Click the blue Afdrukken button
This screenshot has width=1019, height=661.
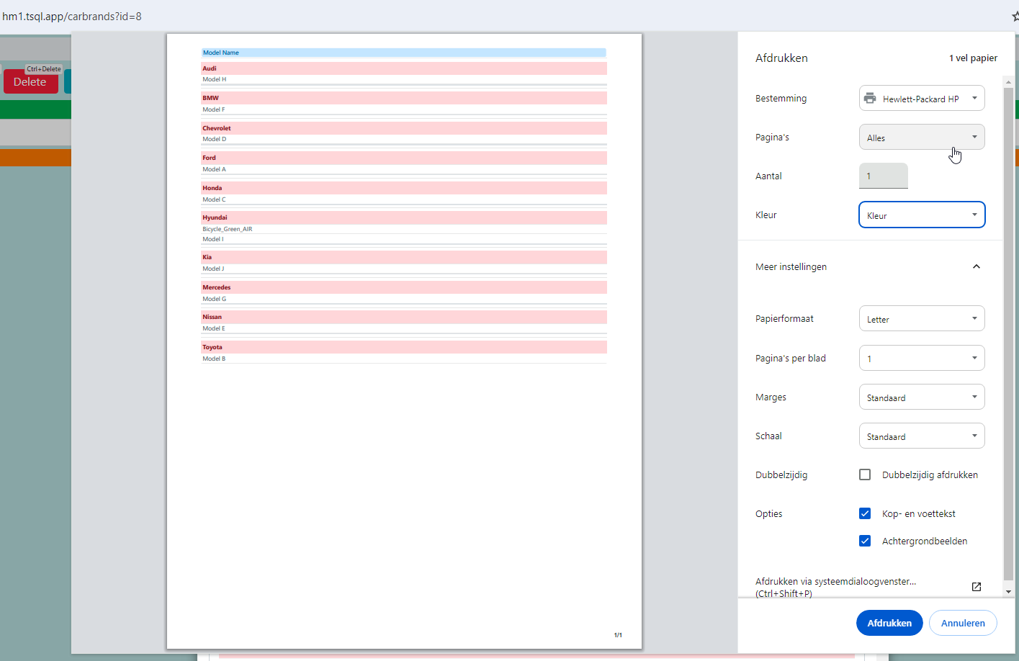889,623
